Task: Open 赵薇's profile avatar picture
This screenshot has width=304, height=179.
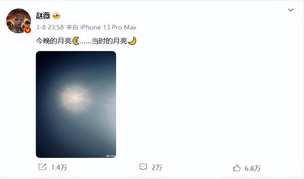Action: point(18,21)
